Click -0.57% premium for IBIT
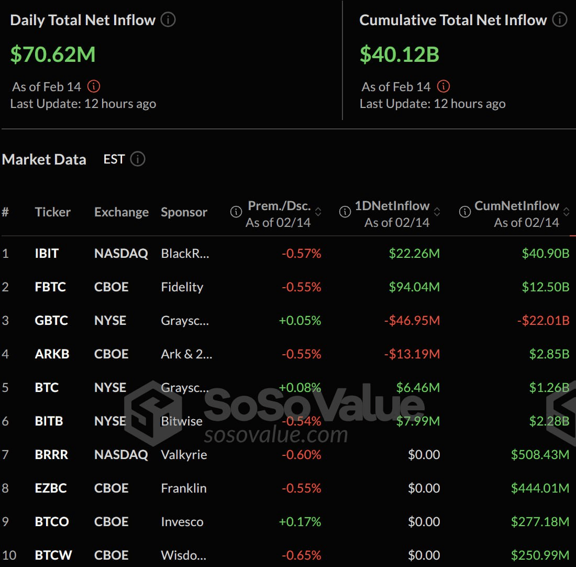 pos(301,253)
